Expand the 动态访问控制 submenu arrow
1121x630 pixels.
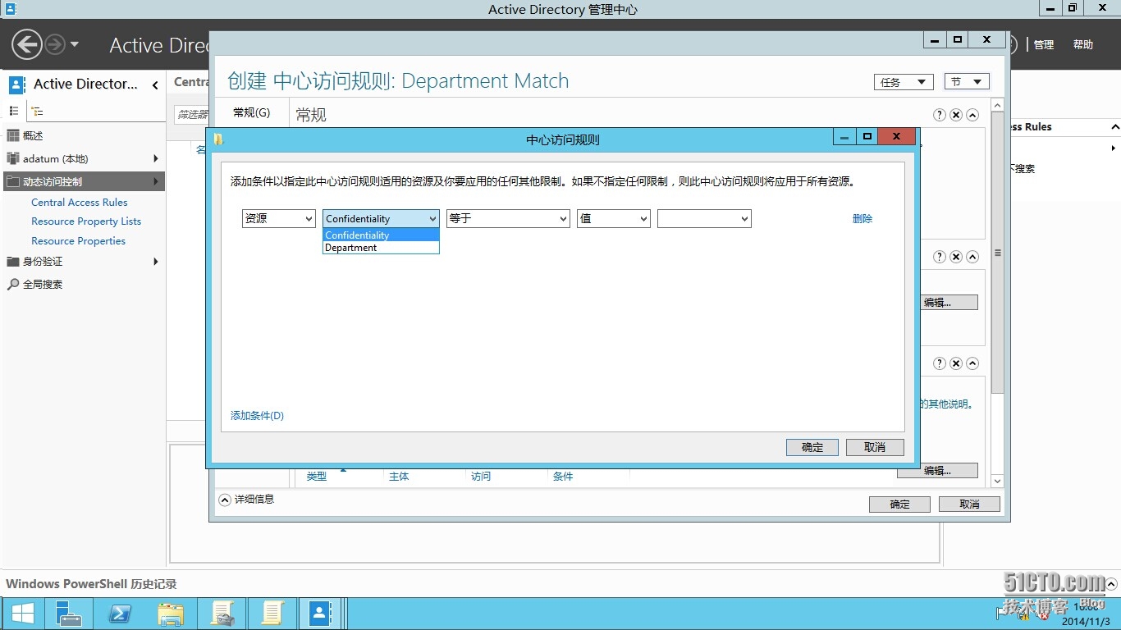(x=155, y=181)
